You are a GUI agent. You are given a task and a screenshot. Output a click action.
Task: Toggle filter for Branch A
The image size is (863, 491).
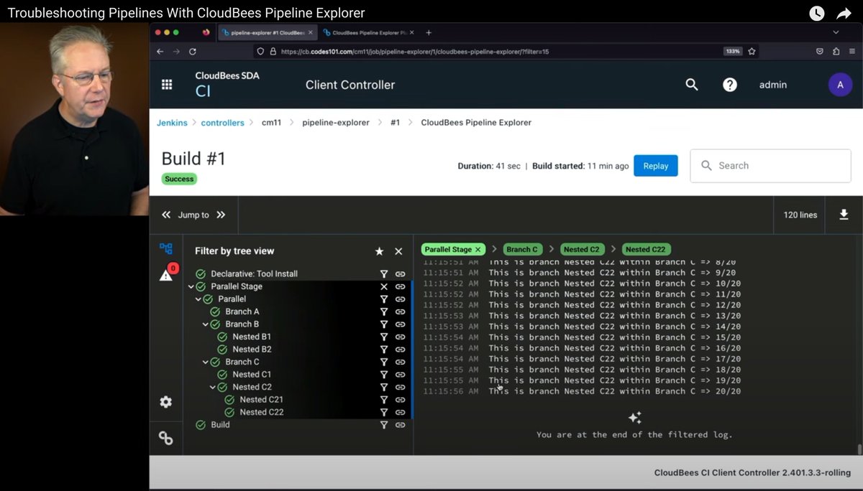tap(384, 312)
